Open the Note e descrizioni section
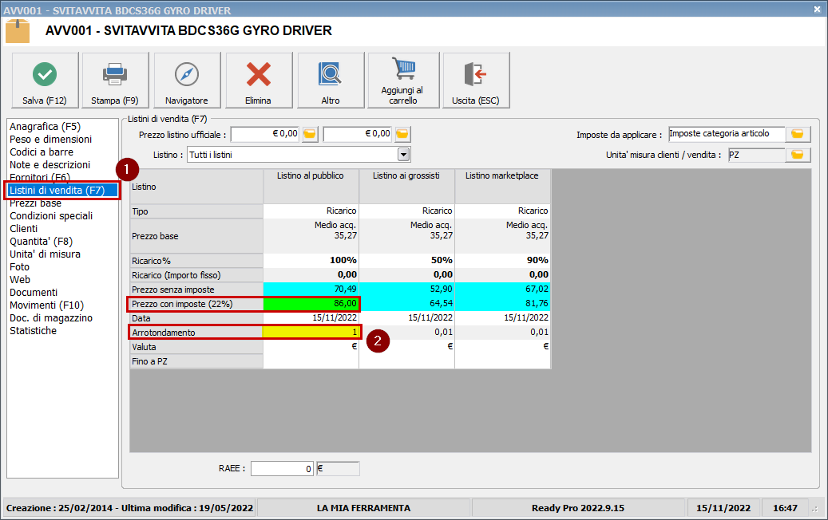The width and height of the screenshot is (828, 520). point(50,164)
